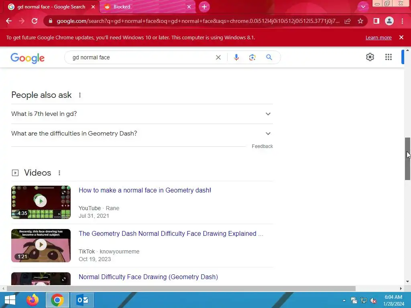Open tab search dropdown arrow
The image size is (411, 308).
[x=363, y=7]
